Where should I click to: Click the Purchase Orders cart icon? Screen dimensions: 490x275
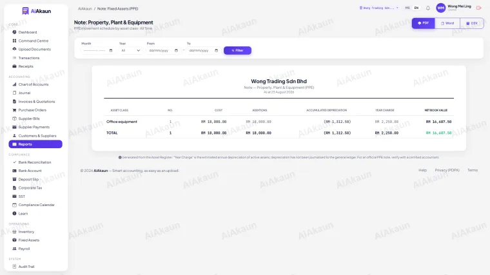pos(14,110)
